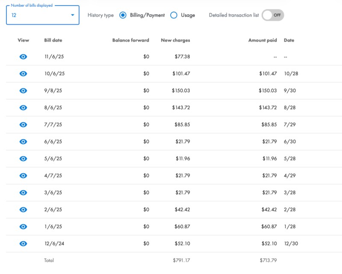
Task: Open the eye icon for the 10/6/25 bill
Action: pos(23,73)
